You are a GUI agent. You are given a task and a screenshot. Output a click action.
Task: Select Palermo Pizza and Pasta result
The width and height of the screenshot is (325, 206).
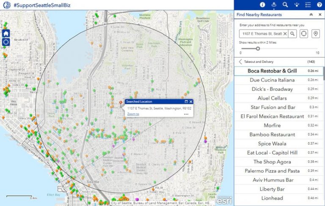pyautogui.click(x=278, y=171)
